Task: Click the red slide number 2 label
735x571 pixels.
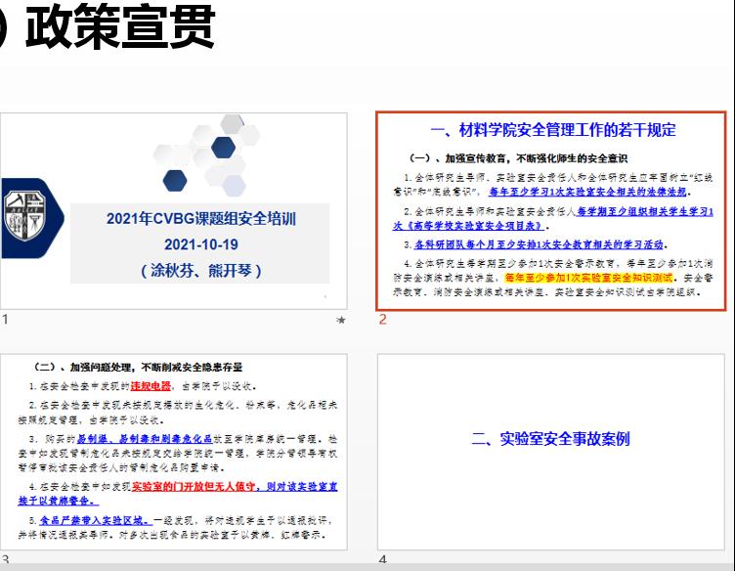Action: coord(383,320)
